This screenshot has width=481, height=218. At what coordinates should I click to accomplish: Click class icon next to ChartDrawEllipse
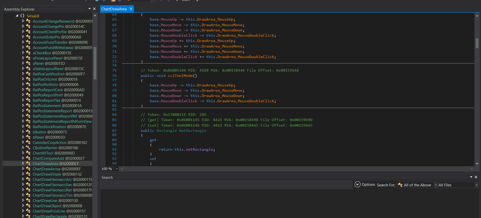[x=28, y=174]
